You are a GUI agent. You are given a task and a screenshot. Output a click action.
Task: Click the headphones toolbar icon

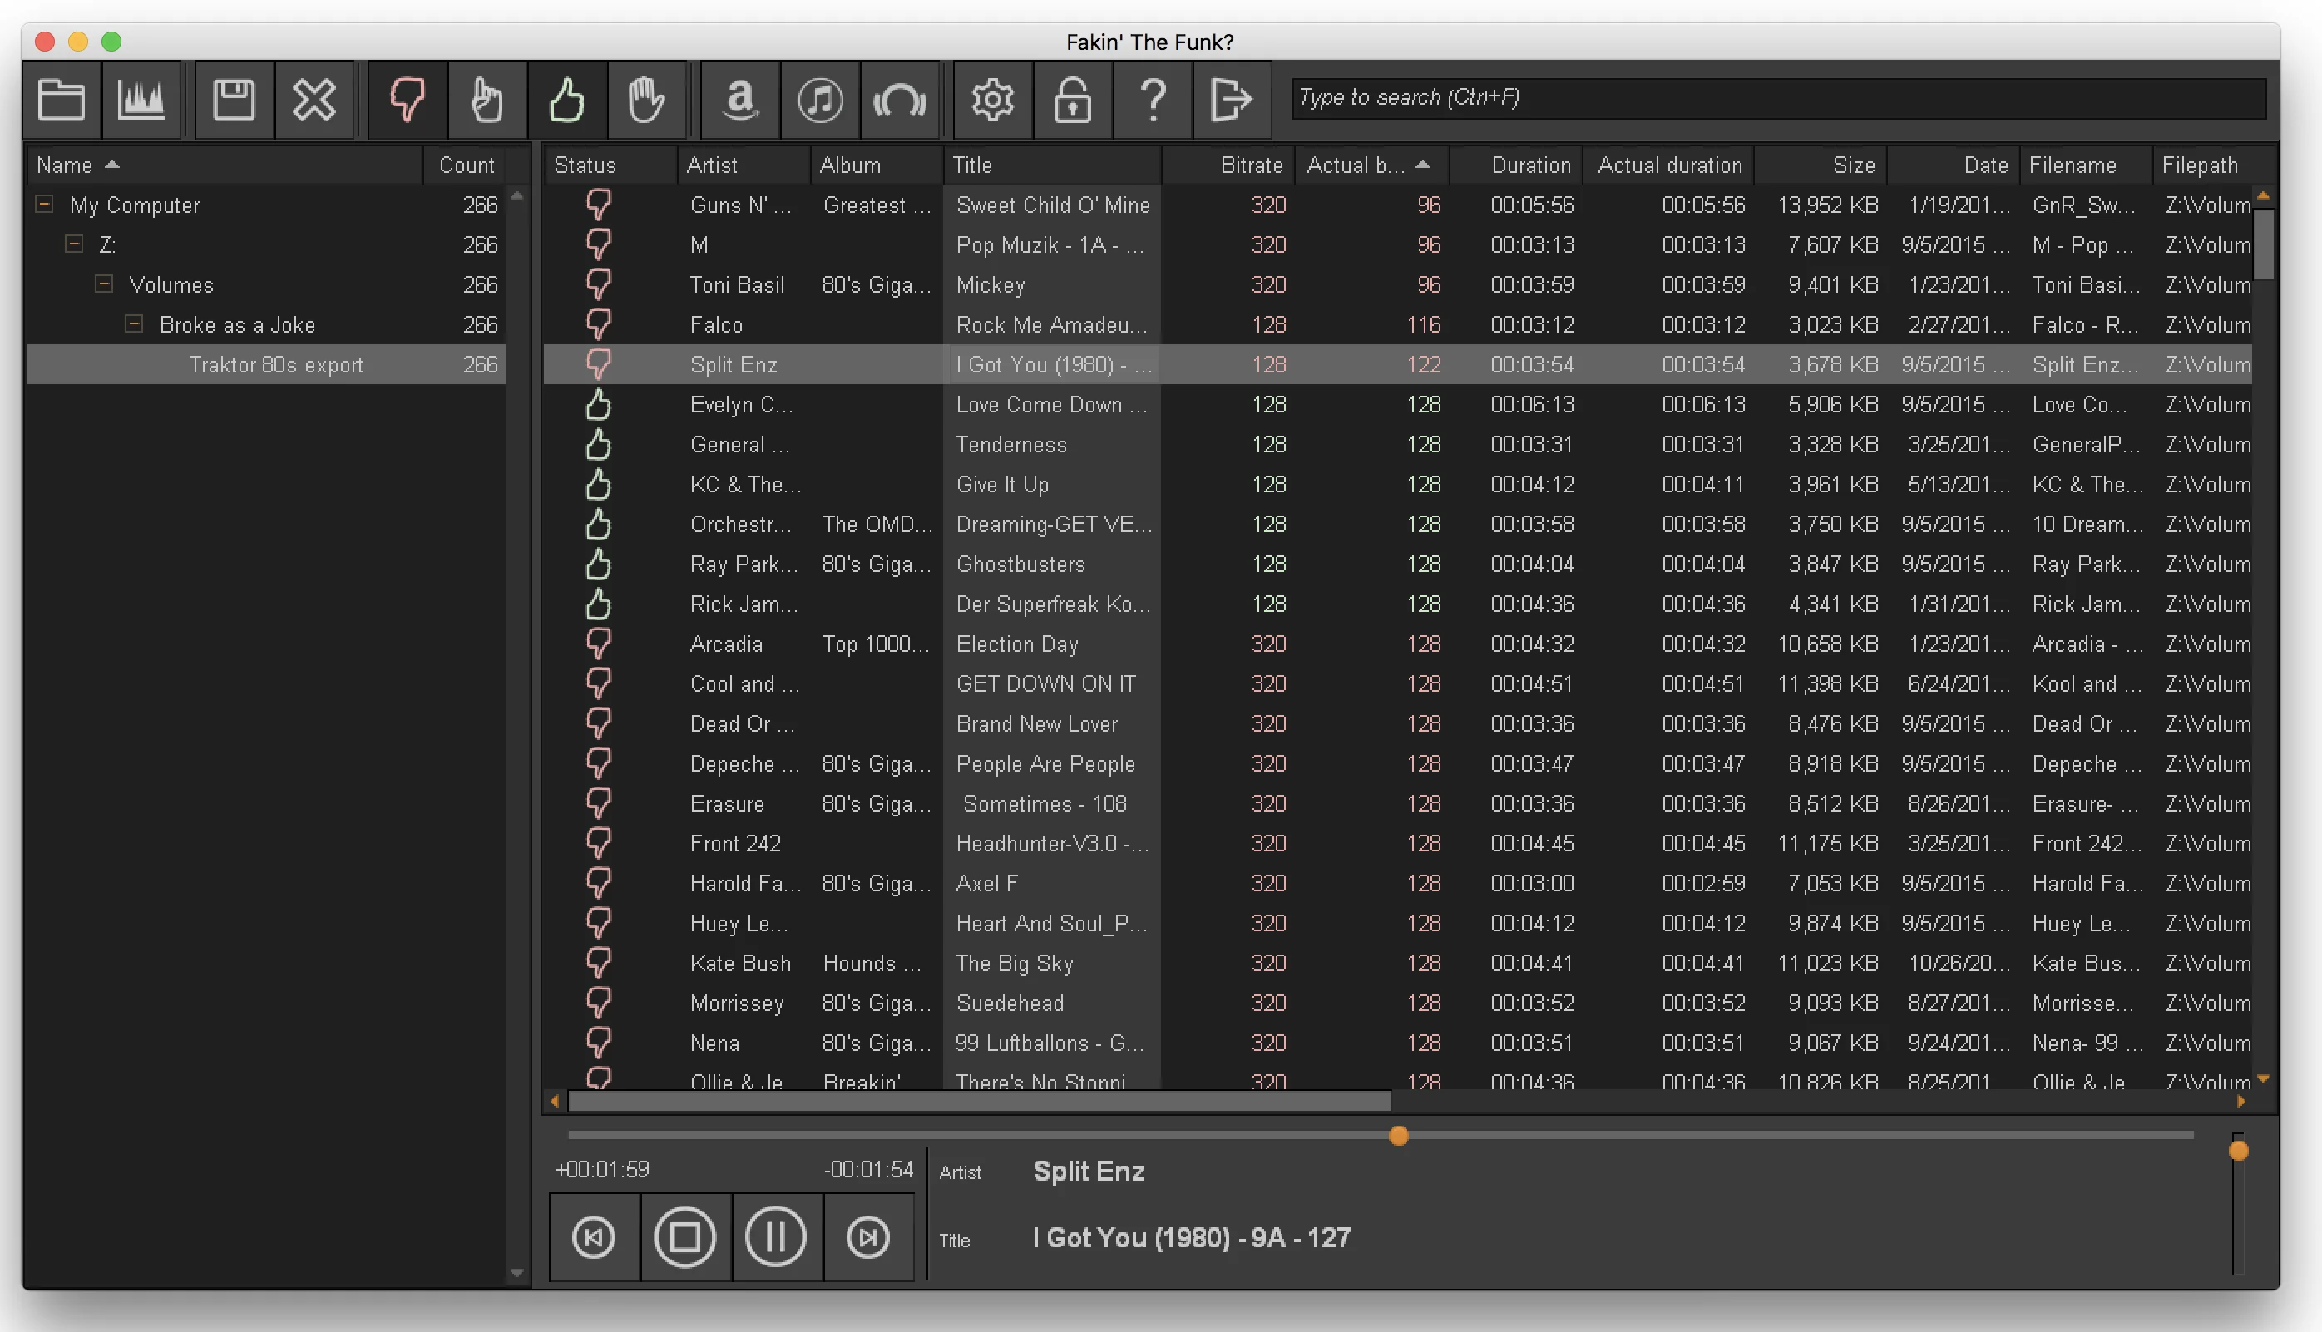click(899, 100)
